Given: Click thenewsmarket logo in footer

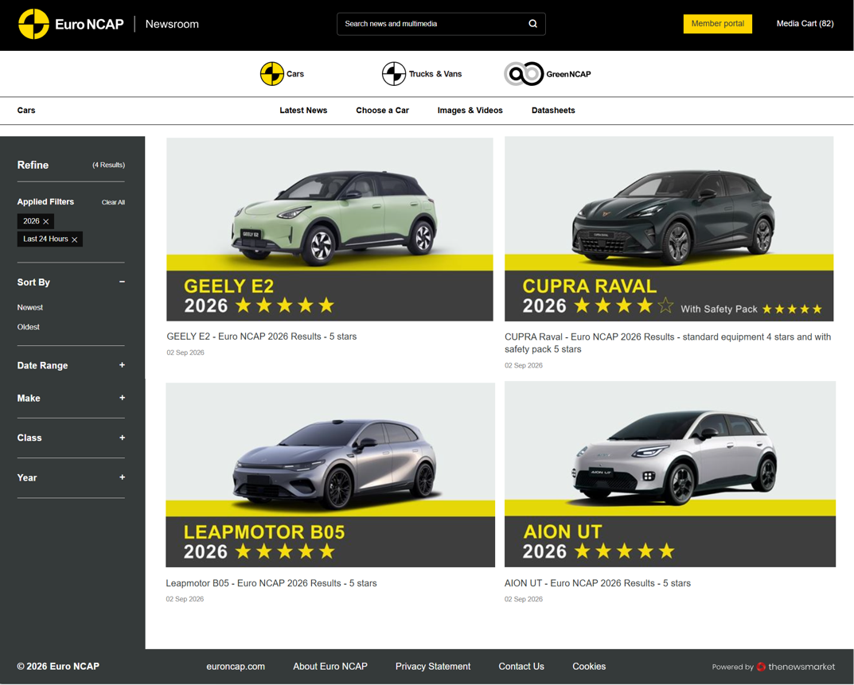Looking at the screenshot, I should click(x=796, y=667).
